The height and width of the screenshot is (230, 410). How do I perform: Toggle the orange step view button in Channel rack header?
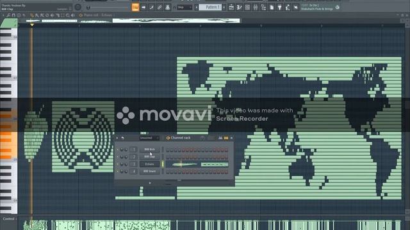tap(226, 138)
